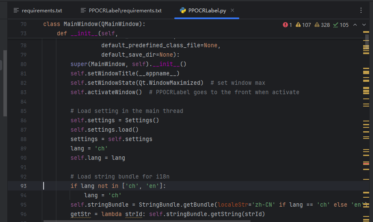
Task: Click the horizontal scrollbar at editor bottom
Action: pos(147,221)
